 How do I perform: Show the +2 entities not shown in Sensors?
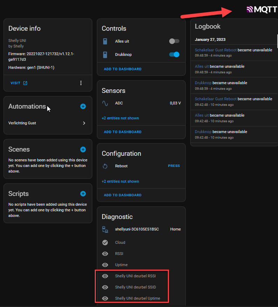(120, 118)
